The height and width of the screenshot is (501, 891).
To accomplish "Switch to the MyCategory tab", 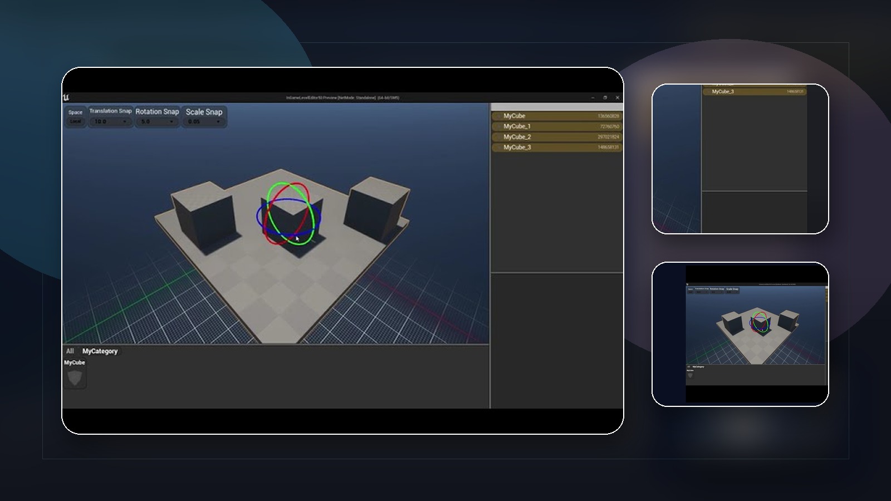I will point(100,352).
